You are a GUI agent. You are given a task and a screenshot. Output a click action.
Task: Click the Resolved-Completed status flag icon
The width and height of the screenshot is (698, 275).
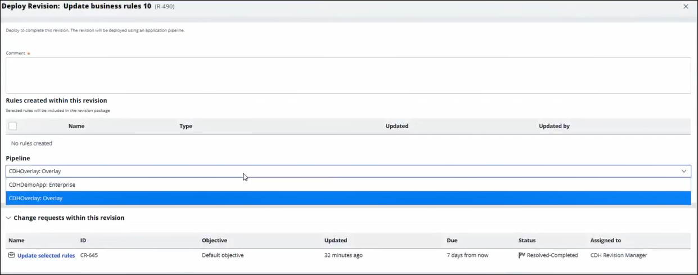[x=522, y=255]
